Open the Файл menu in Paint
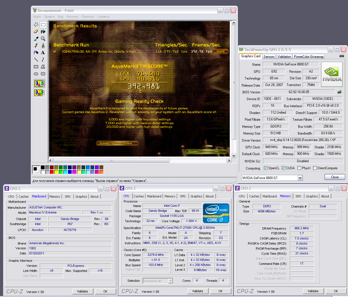The width and height of the screenshot is (348, 297). [x=37, y=17]
